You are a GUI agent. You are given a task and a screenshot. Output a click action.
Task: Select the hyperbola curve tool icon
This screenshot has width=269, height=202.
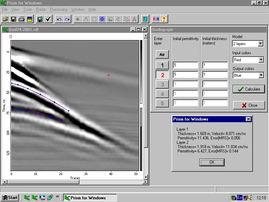click(x=86, y=19)
